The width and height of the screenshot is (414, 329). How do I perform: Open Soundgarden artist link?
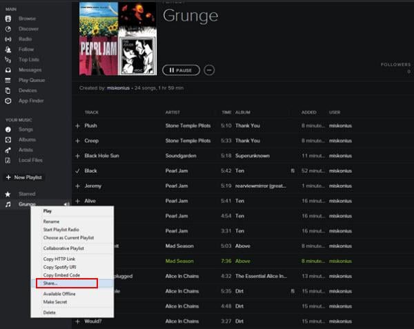pos(181,156)
